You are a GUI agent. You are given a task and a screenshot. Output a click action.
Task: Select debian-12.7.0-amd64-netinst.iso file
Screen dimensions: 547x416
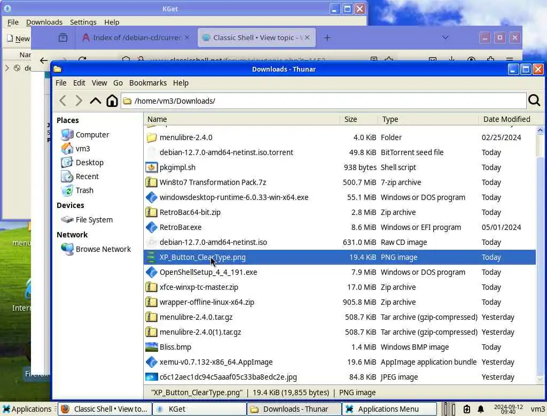point(339,242)
